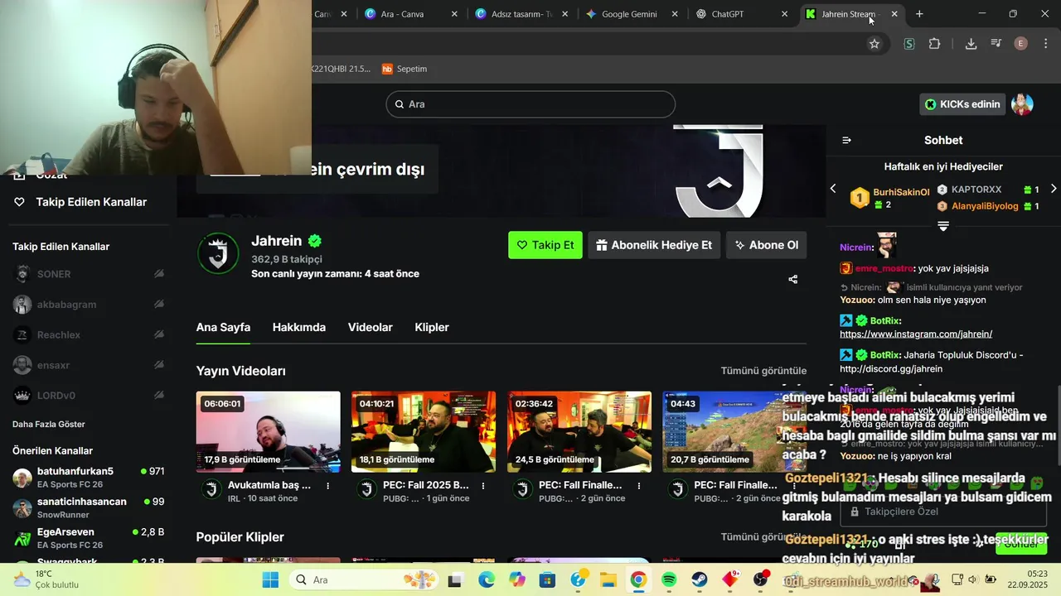Image resolution: width=1061 pixels, height=596 pixels.
Task: Open the Sepetim bookmark
Action: (404, 69)
